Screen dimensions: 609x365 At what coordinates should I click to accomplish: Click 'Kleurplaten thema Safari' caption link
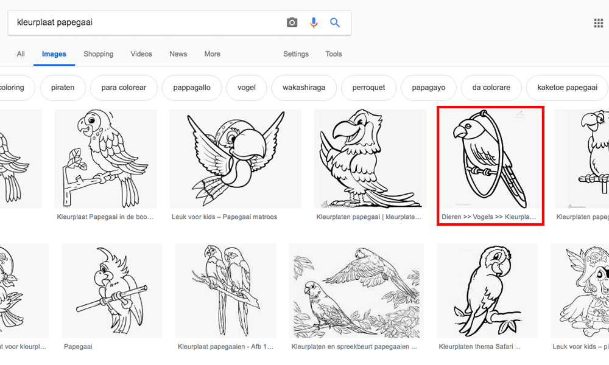(x=479, y=347)
